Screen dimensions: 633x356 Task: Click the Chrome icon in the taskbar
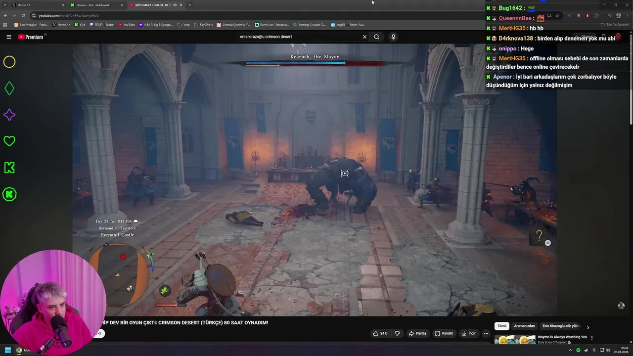19,350
